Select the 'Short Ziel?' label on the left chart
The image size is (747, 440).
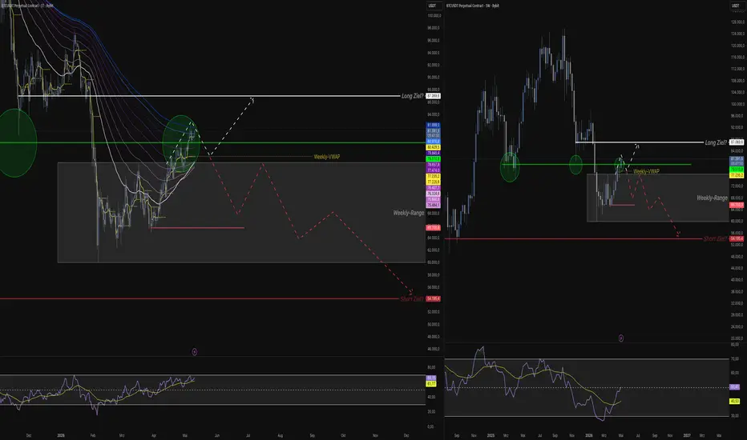[x=412, y=298]
